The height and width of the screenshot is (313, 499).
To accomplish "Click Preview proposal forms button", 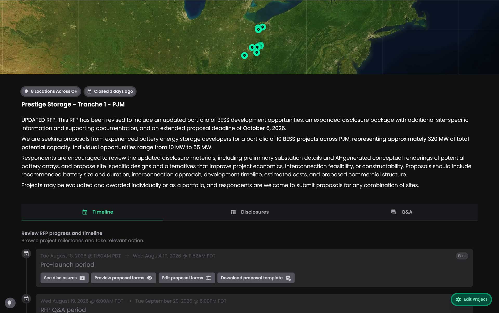I will point(123,278).
